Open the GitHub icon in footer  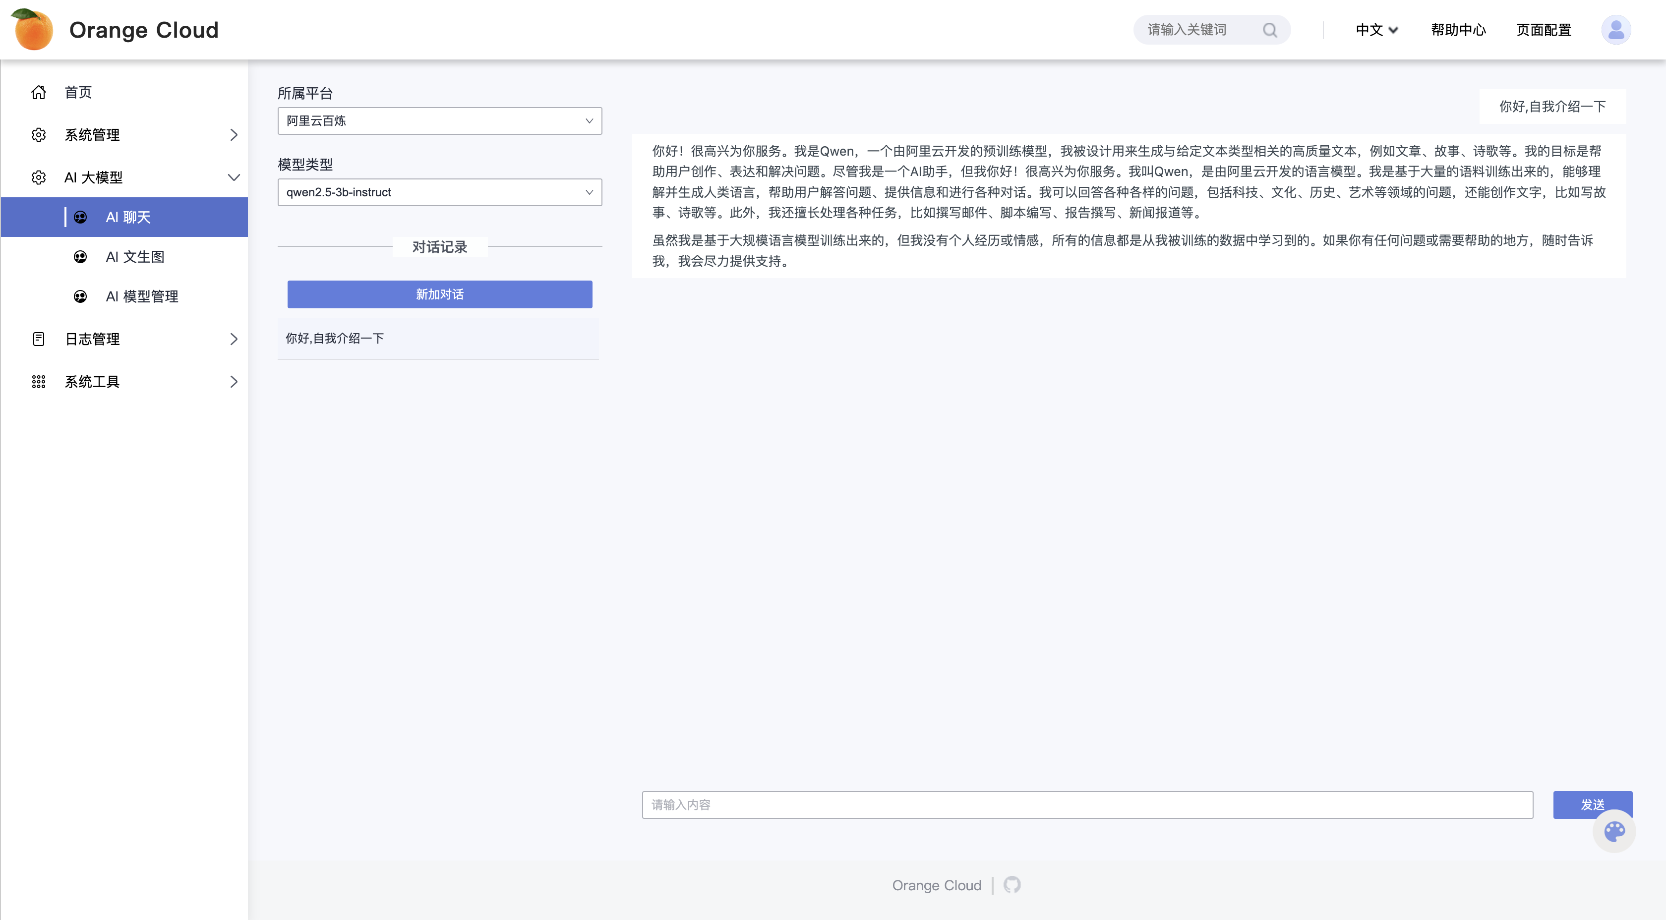1012,885
